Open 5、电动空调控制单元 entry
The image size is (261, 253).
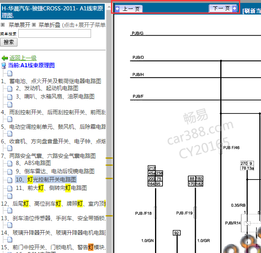tap(53, 127)
